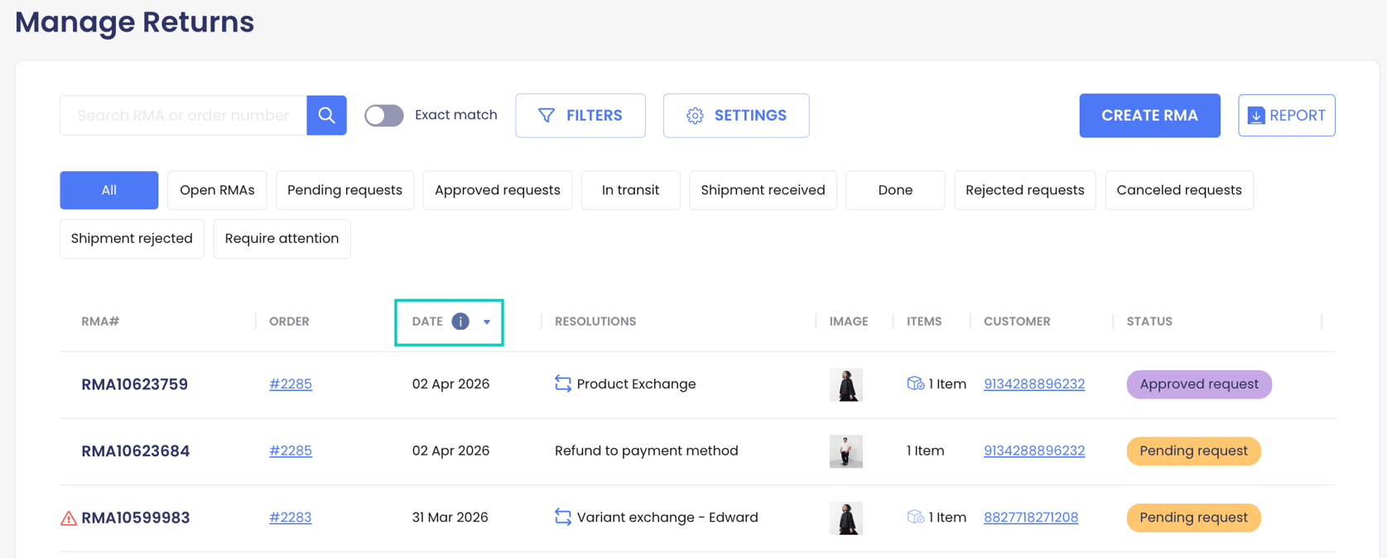1387x558 pixels.
Task: Filter by In transit tab
Action: pos(630,190)
